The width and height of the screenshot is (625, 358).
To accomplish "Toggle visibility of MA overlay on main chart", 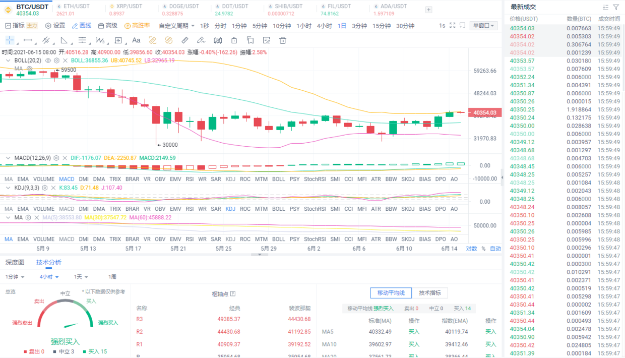I will click(30, 69).
